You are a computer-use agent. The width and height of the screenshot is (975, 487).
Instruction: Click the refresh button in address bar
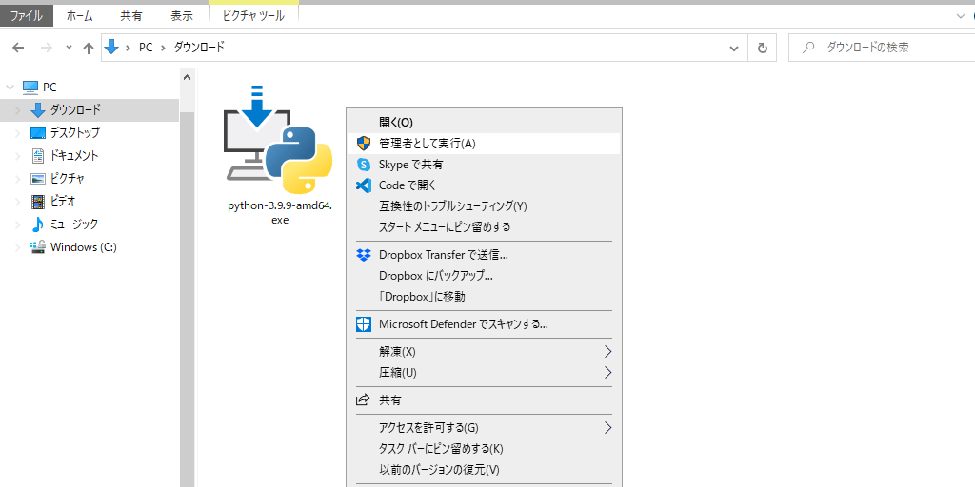[762, 48]
